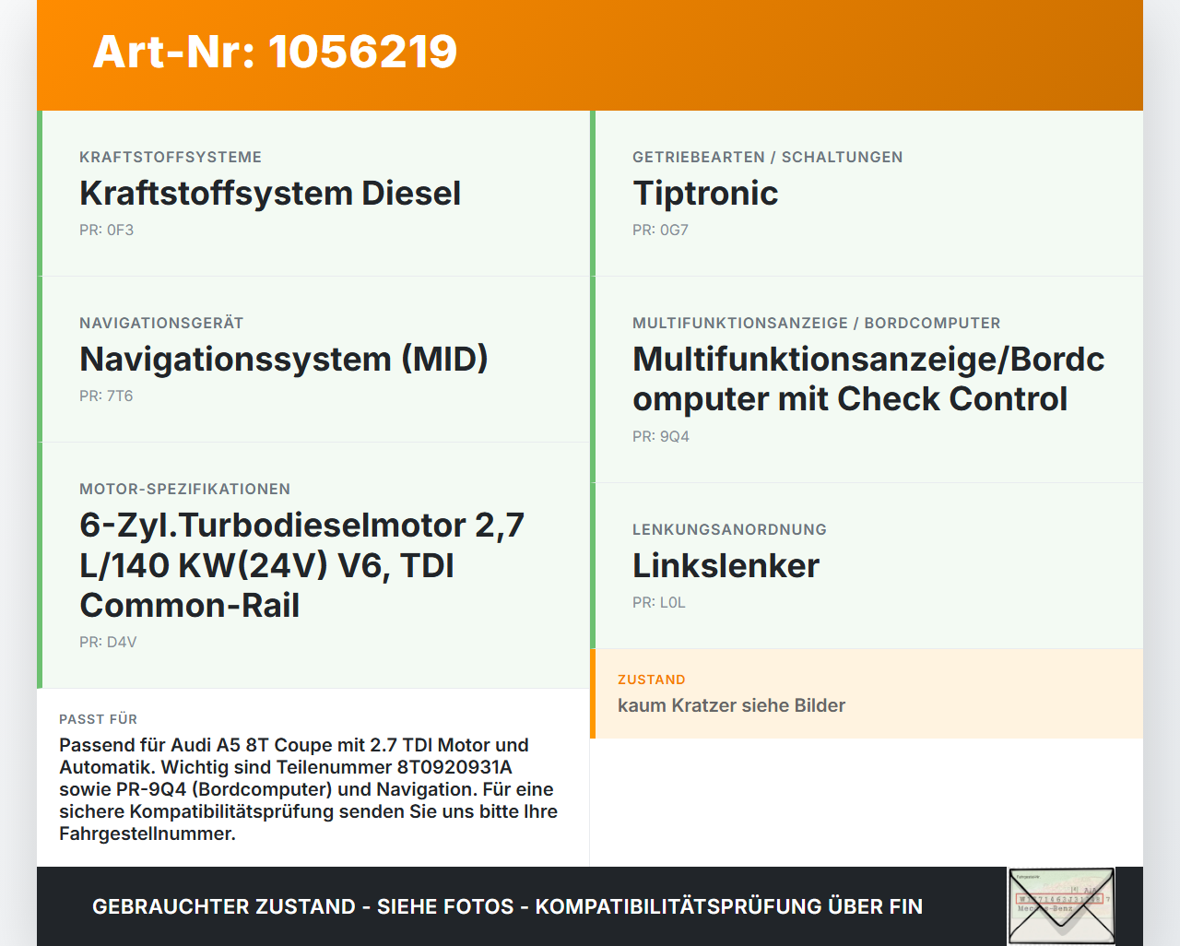Screen dimensions: 1180x946
Task: Click the 'Linkslenker' value
Action: (726, 566)
